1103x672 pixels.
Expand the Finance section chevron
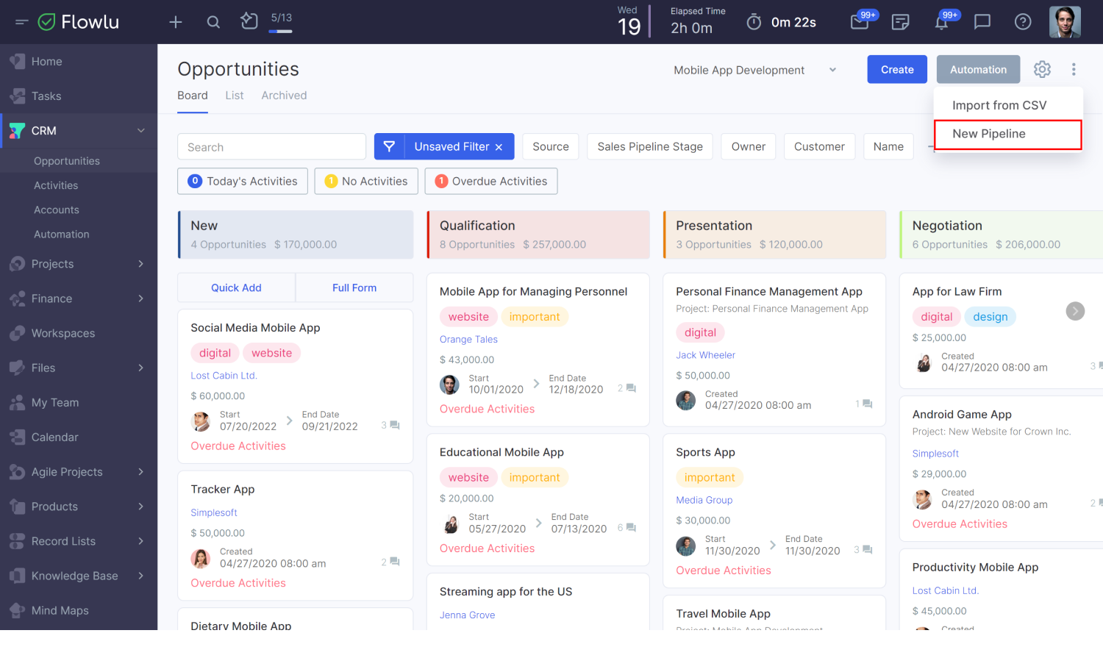140,299
